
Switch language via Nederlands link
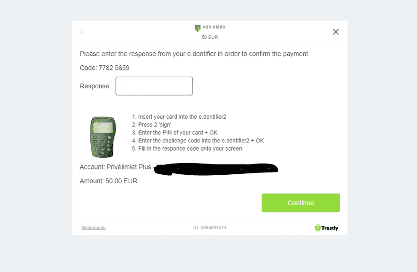pyautogui.click(x=94, y=228)
